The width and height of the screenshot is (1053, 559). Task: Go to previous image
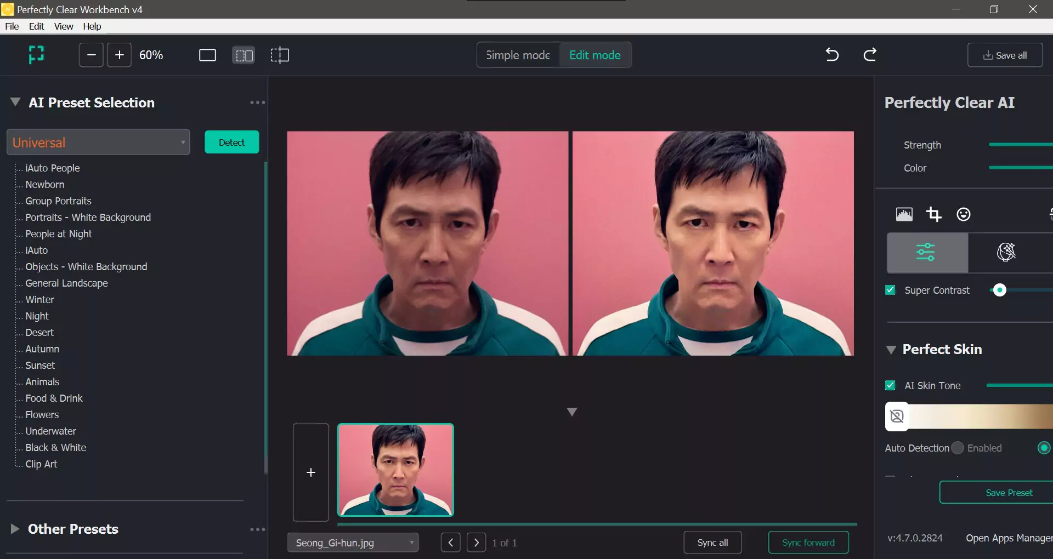click(451, 543)
